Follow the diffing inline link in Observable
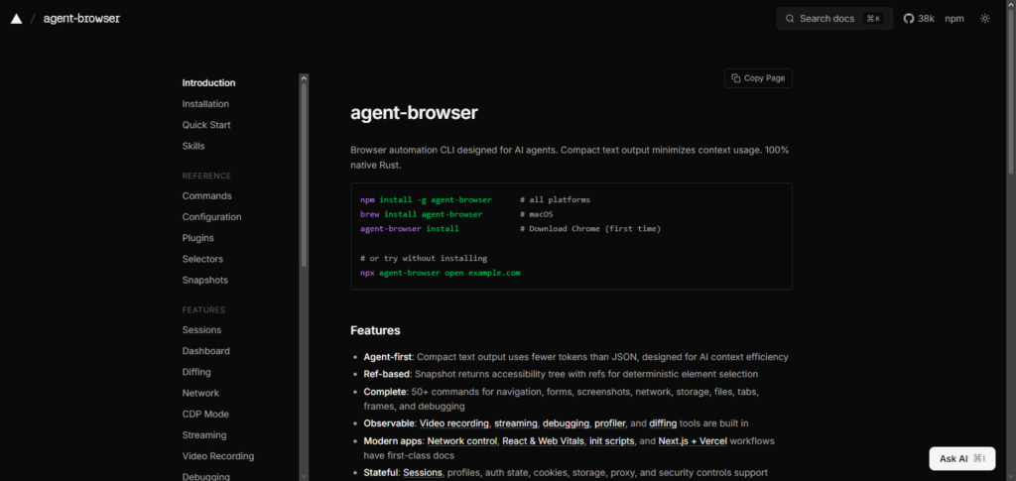 (x=663, y=423)
